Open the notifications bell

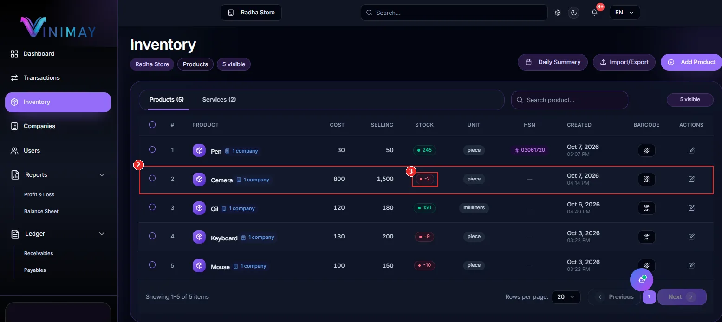pyautogui.click(x=594, y=13)
